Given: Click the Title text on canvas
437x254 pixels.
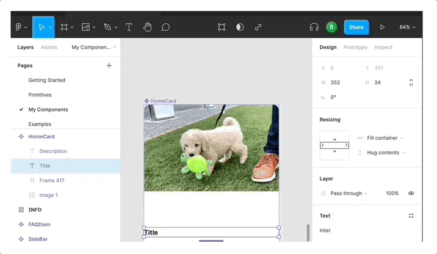Looking at the screenshot, I should coord(151,232).
